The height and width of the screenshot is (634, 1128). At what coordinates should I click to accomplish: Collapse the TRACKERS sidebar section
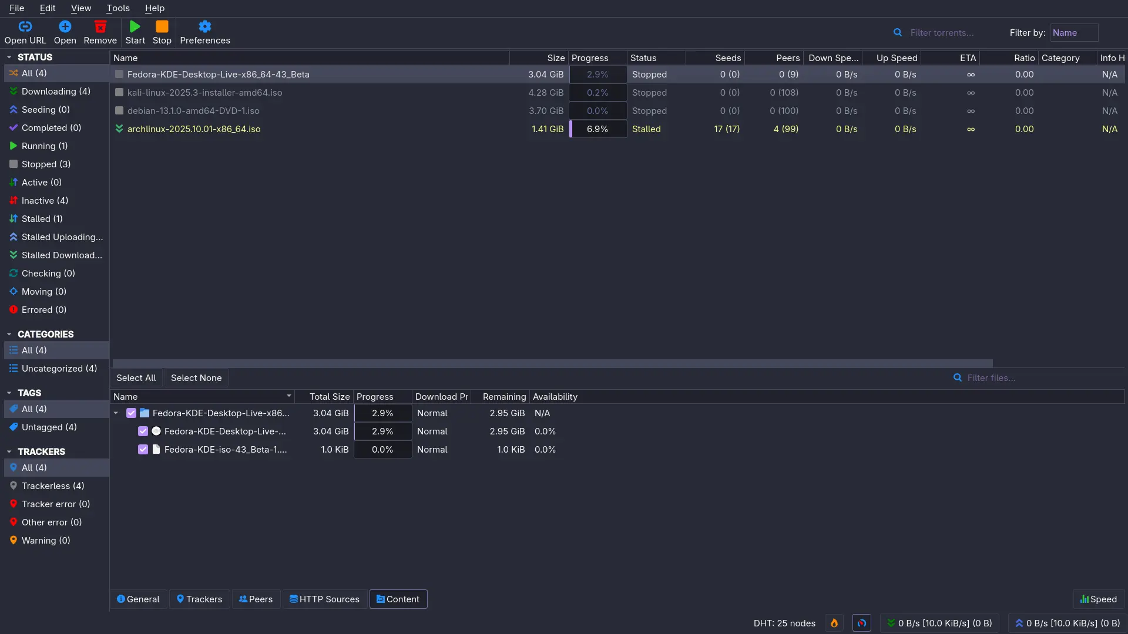[9, 452]
